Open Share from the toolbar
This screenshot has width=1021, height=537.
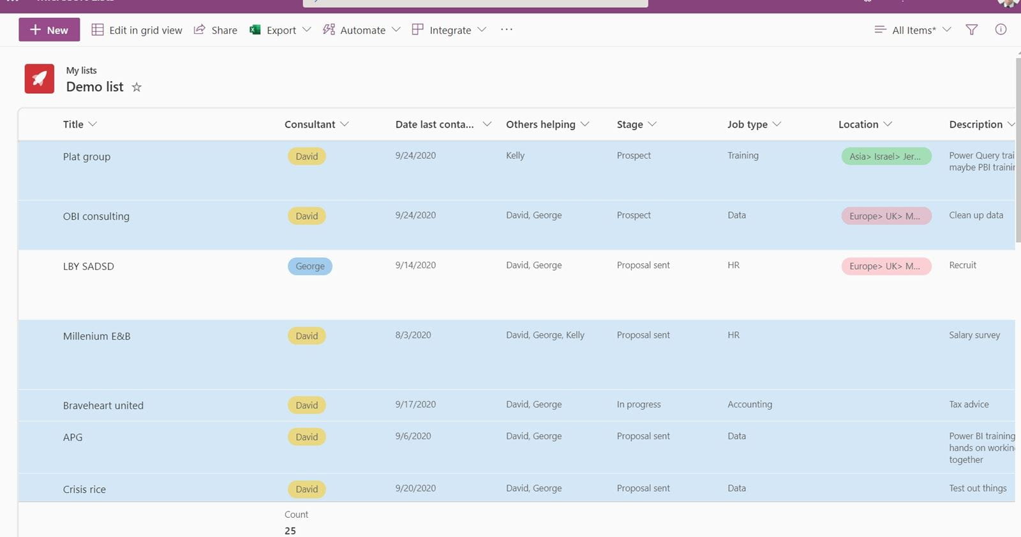pyautogui.click(x=216, y=30)
